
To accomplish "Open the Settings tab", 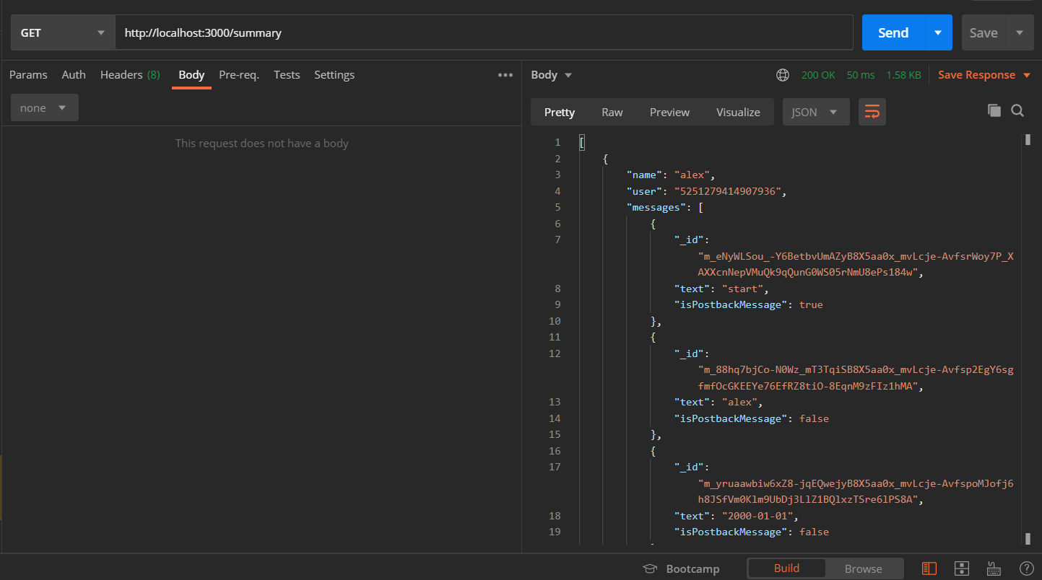I will [x=334, y=75].
